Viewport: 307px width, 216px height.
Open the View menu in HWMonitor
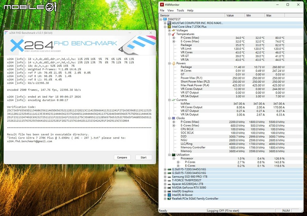[170, 10]
